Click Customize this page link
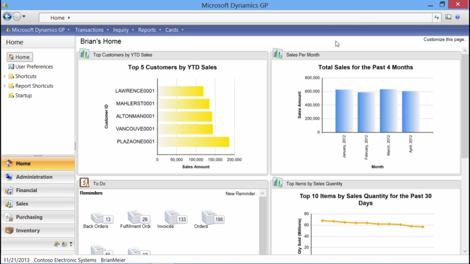 (445, 40)
